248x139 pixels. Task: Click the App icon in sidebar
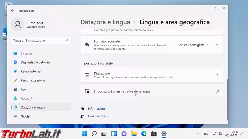[15, 89]
